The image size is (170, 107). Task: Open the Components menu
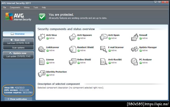click(15, 7)
